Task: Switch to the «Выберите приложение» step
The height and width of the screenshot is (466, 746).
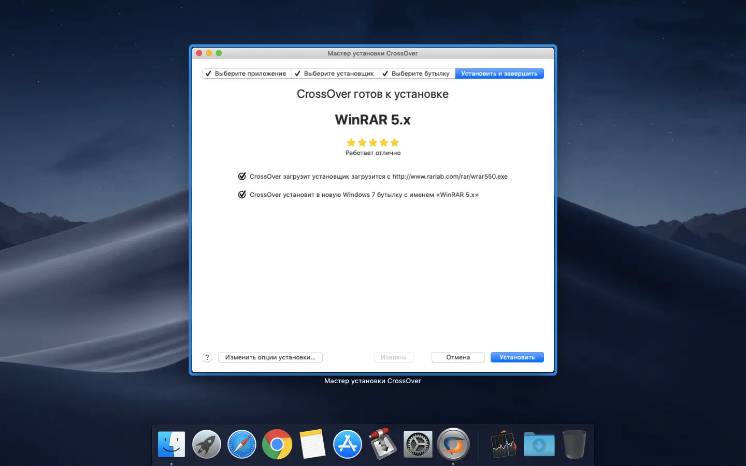Action: 247,73
